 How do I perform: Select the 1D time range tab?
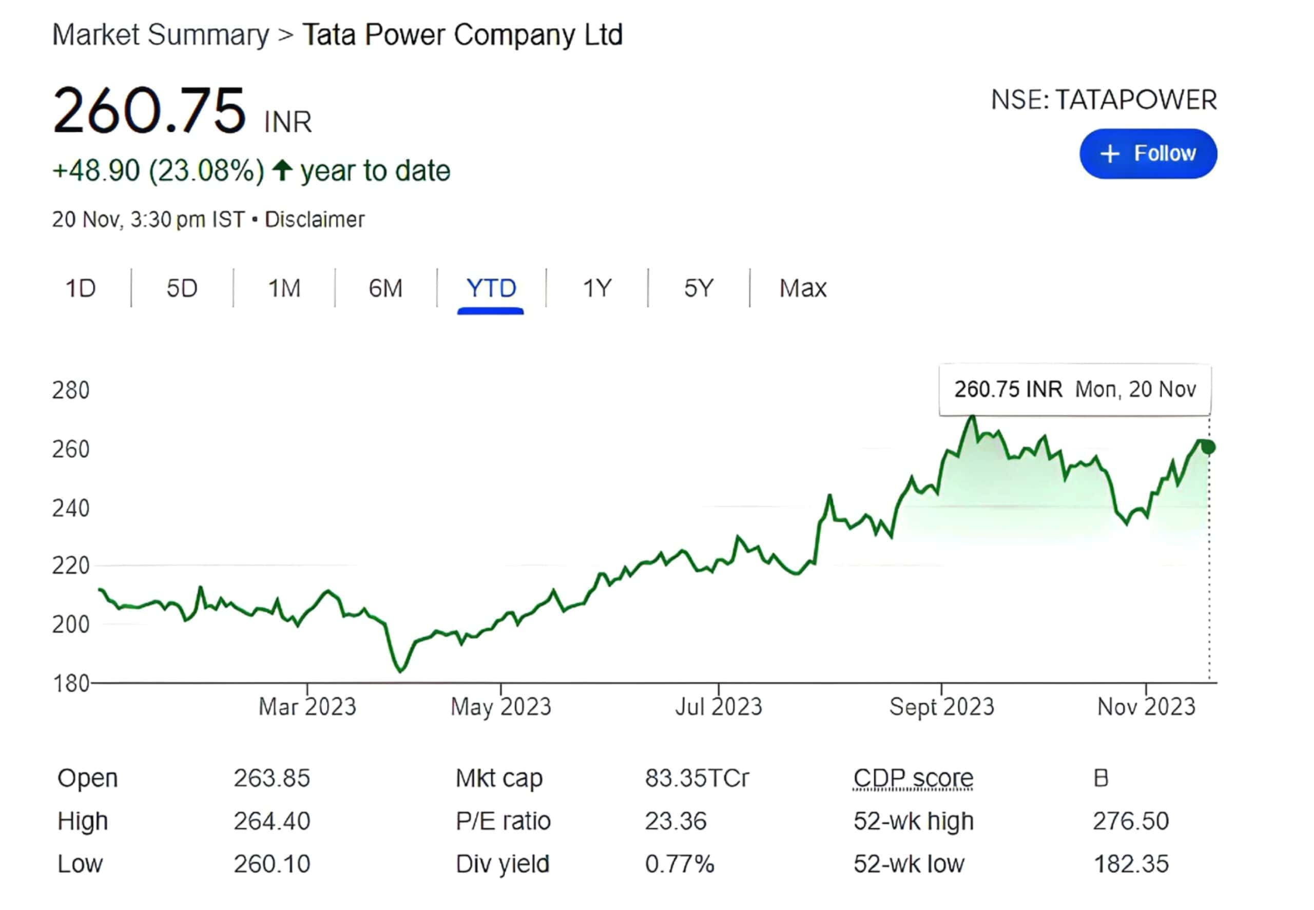coord(81,288)
